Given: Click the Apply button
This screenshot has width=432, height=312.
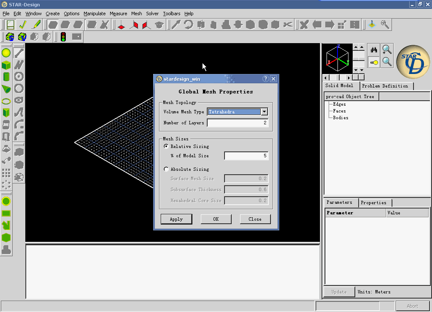Looking at the screenshot, I should [176, 219].
